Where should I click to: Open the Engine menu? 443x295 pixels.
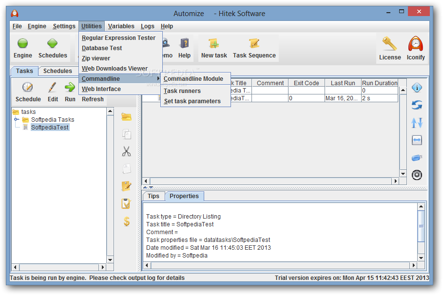click(x=37, y=26)
